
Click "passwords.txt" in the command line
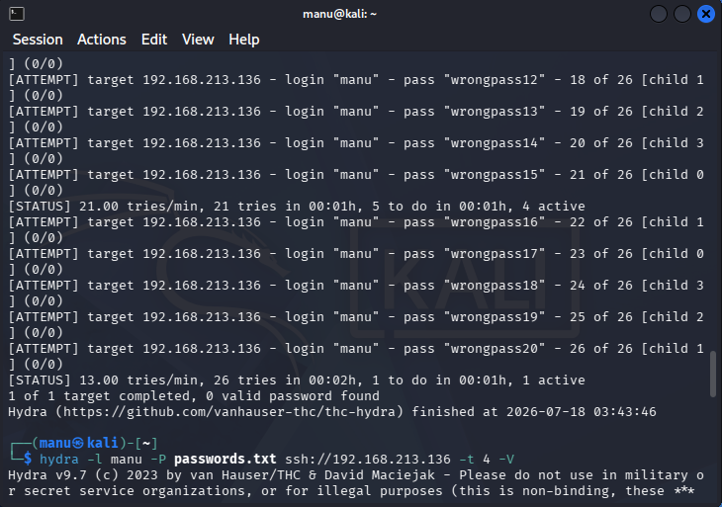click(x=226, y=459)
